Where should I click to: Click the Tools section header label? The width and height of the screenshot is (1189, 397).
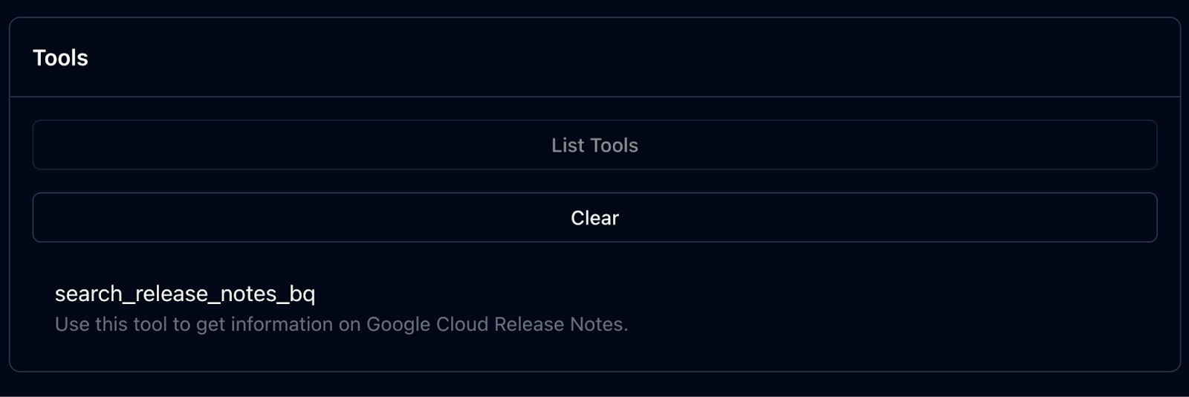(60, 58)
